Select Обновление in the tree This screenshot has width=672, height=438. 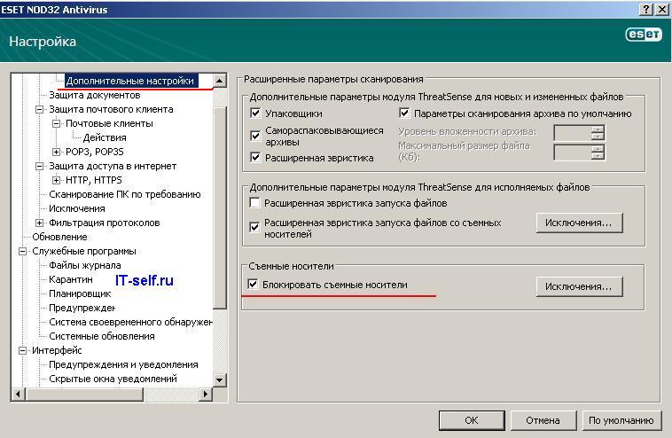[59, 237]
